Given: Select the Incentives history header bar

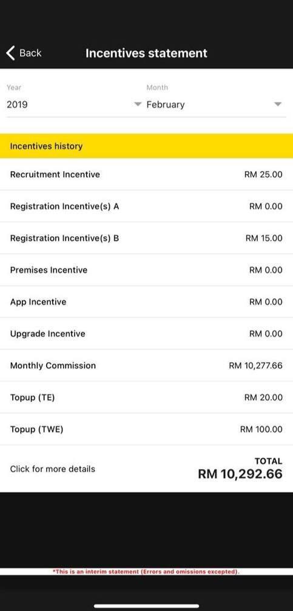Looking at the screenshot, I should pos(147,146).
